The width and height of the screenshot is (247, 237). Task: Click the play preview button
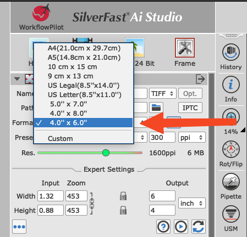181,227
